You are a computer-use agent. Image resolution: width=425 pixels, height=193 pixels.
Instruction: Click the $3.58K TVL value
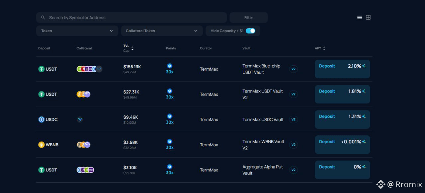(131, 142)
